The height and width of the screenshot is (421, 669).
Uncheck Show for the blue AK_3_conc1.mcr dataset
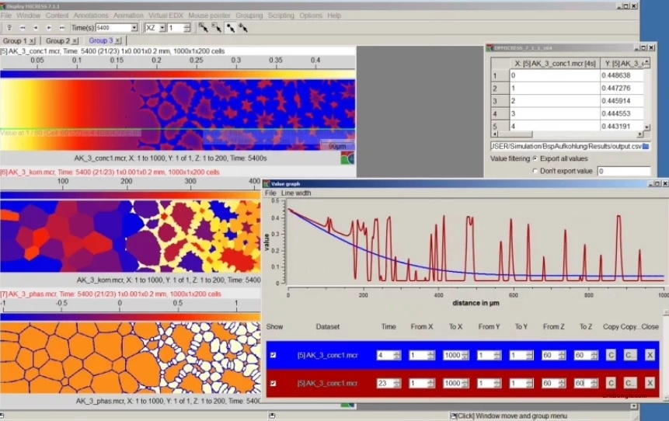272,355
